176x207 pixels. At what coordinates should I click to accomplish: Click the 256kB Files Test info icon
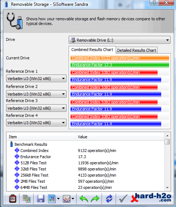tap(17, 175)
